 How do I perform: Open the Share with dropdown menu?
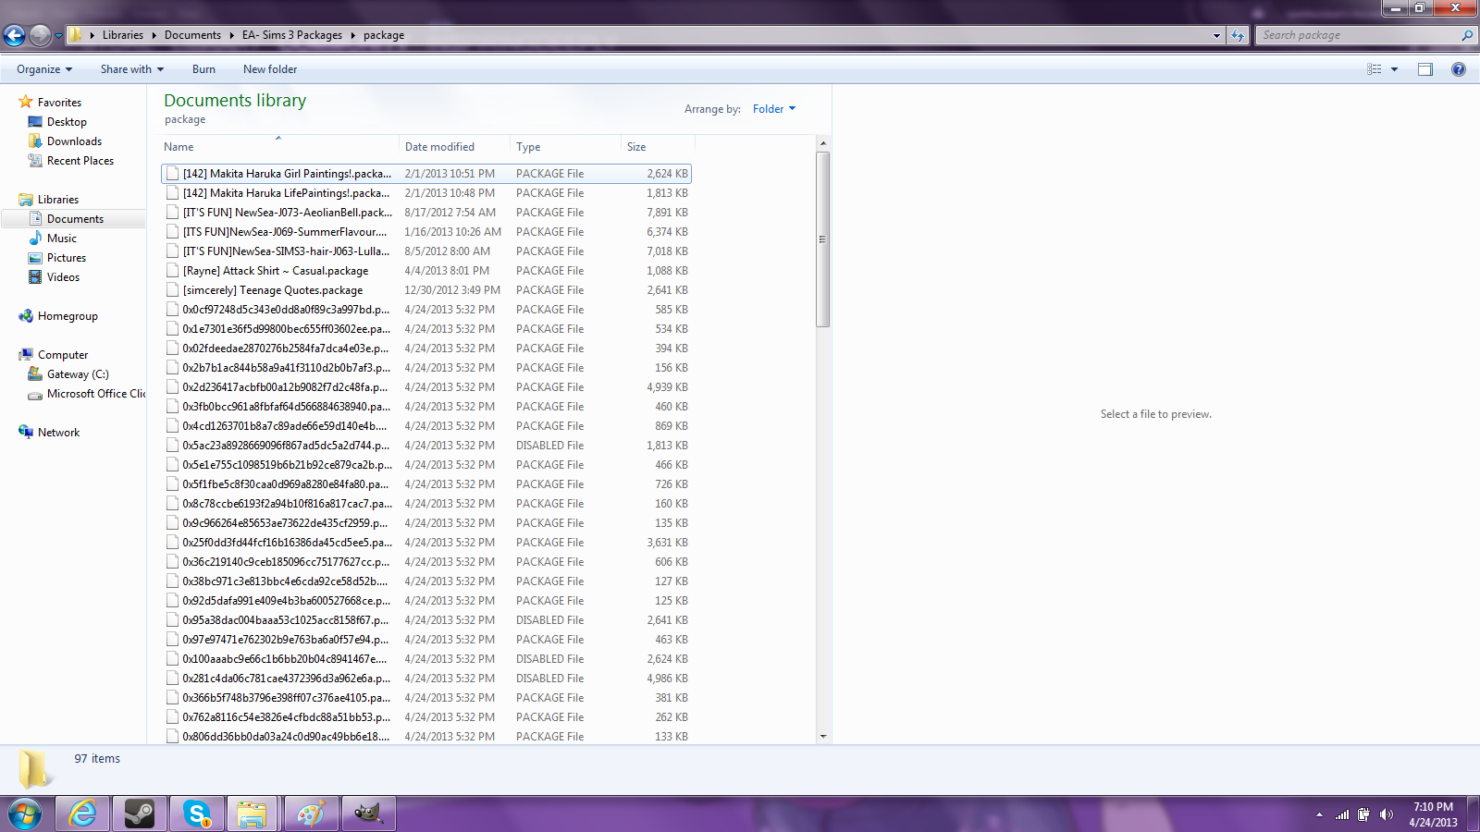click(132, 69)
